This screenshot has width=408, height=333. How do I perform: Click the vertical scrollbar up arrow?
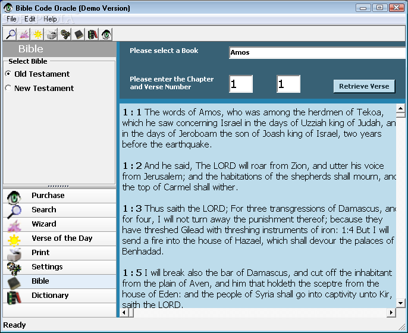coord(400,108)
